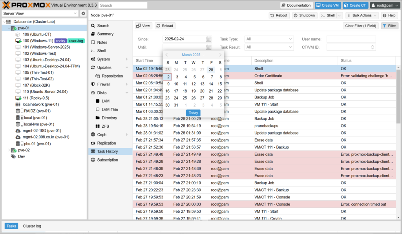Switch to the Cluster log tab

click(x=32, y=226)
